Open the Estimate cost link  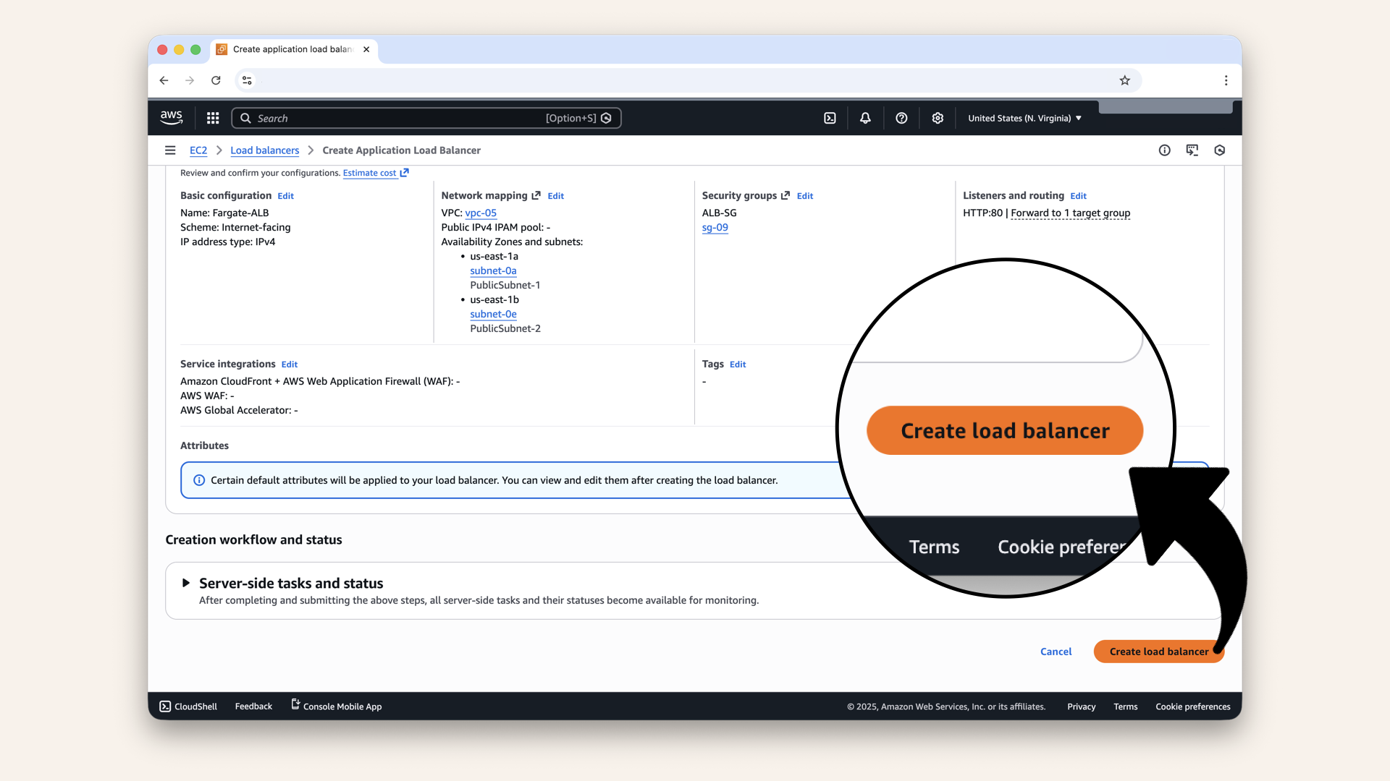[x=370, y=173]
